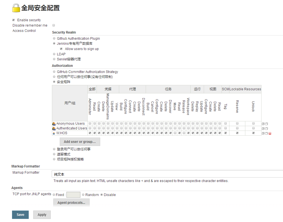Click unselect-all icon for Authenticated Users row
The image size is (283, 222).
coord(267,128)
